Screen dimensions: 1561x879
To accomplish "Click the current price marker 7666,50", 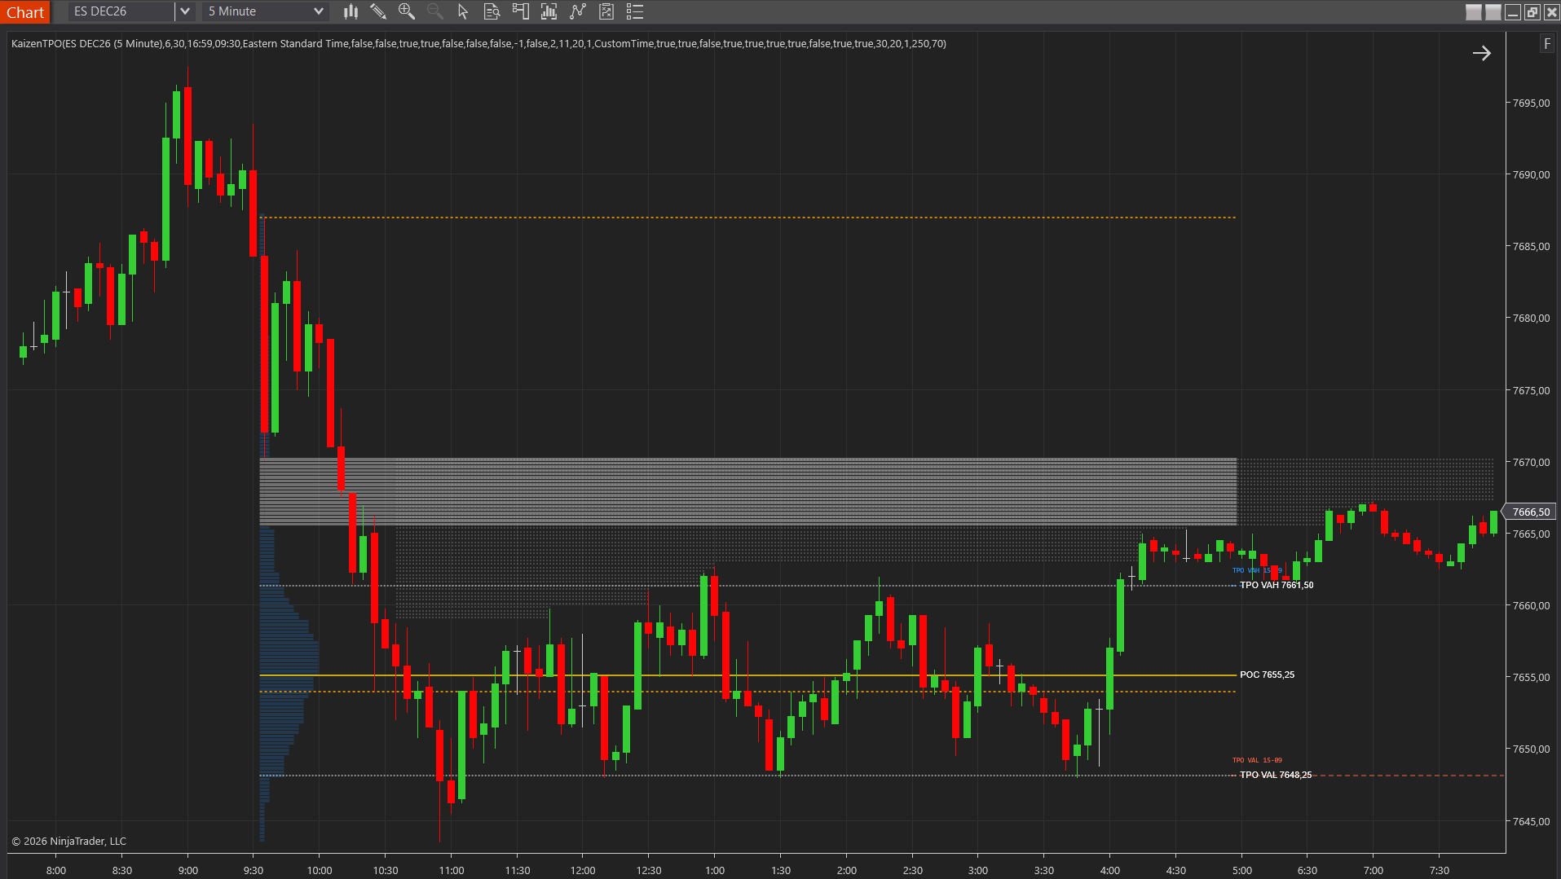I will pyautogui.click(x=1529, y=512).
